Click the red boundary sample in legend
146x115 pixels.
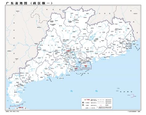[x=101, y=105]
